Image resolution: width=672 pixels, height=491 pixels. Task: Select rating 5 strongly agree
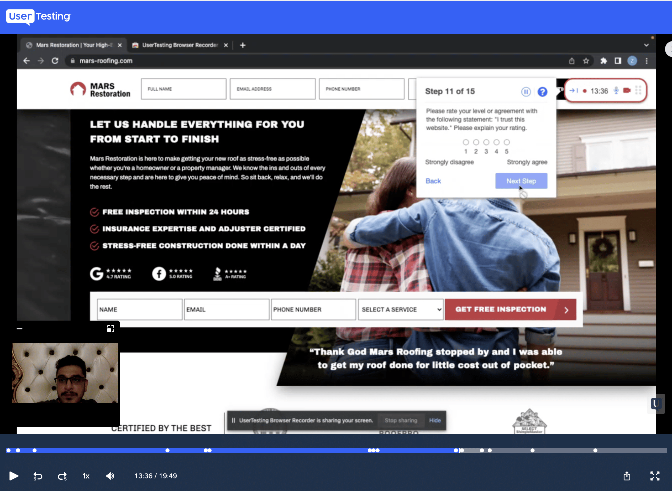pyautogui.click(x=507, y=142)
